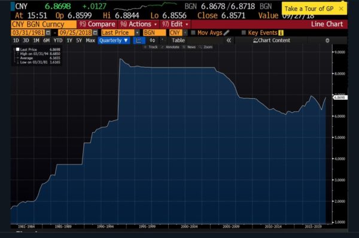The image size is (359, 238).
Task: Click the end date 09/25/2018 field
Action: (x=75, y=33)
